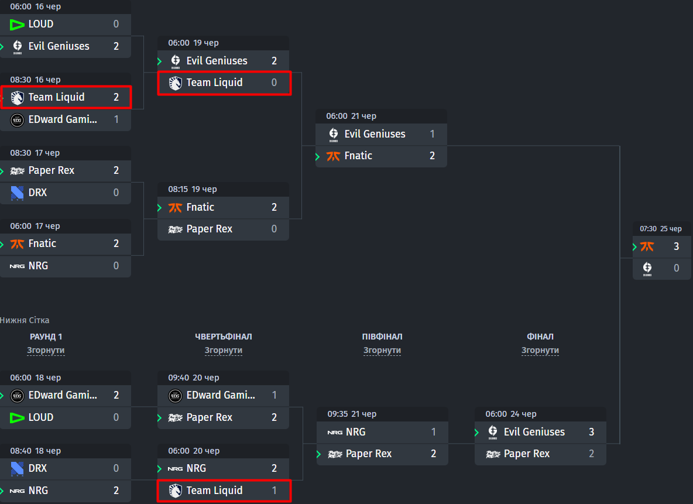Image resolution: width=693 pixels, height=504 pixels.
Task: Open Evil Geniuses vs Fnatic 21 чер match
Action: pyautogui.click(x=381, y=138)
